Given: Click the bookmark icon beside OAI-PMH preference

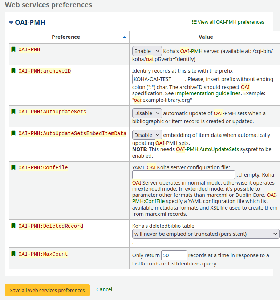Looking at the screenshot, I should point(13,49).
